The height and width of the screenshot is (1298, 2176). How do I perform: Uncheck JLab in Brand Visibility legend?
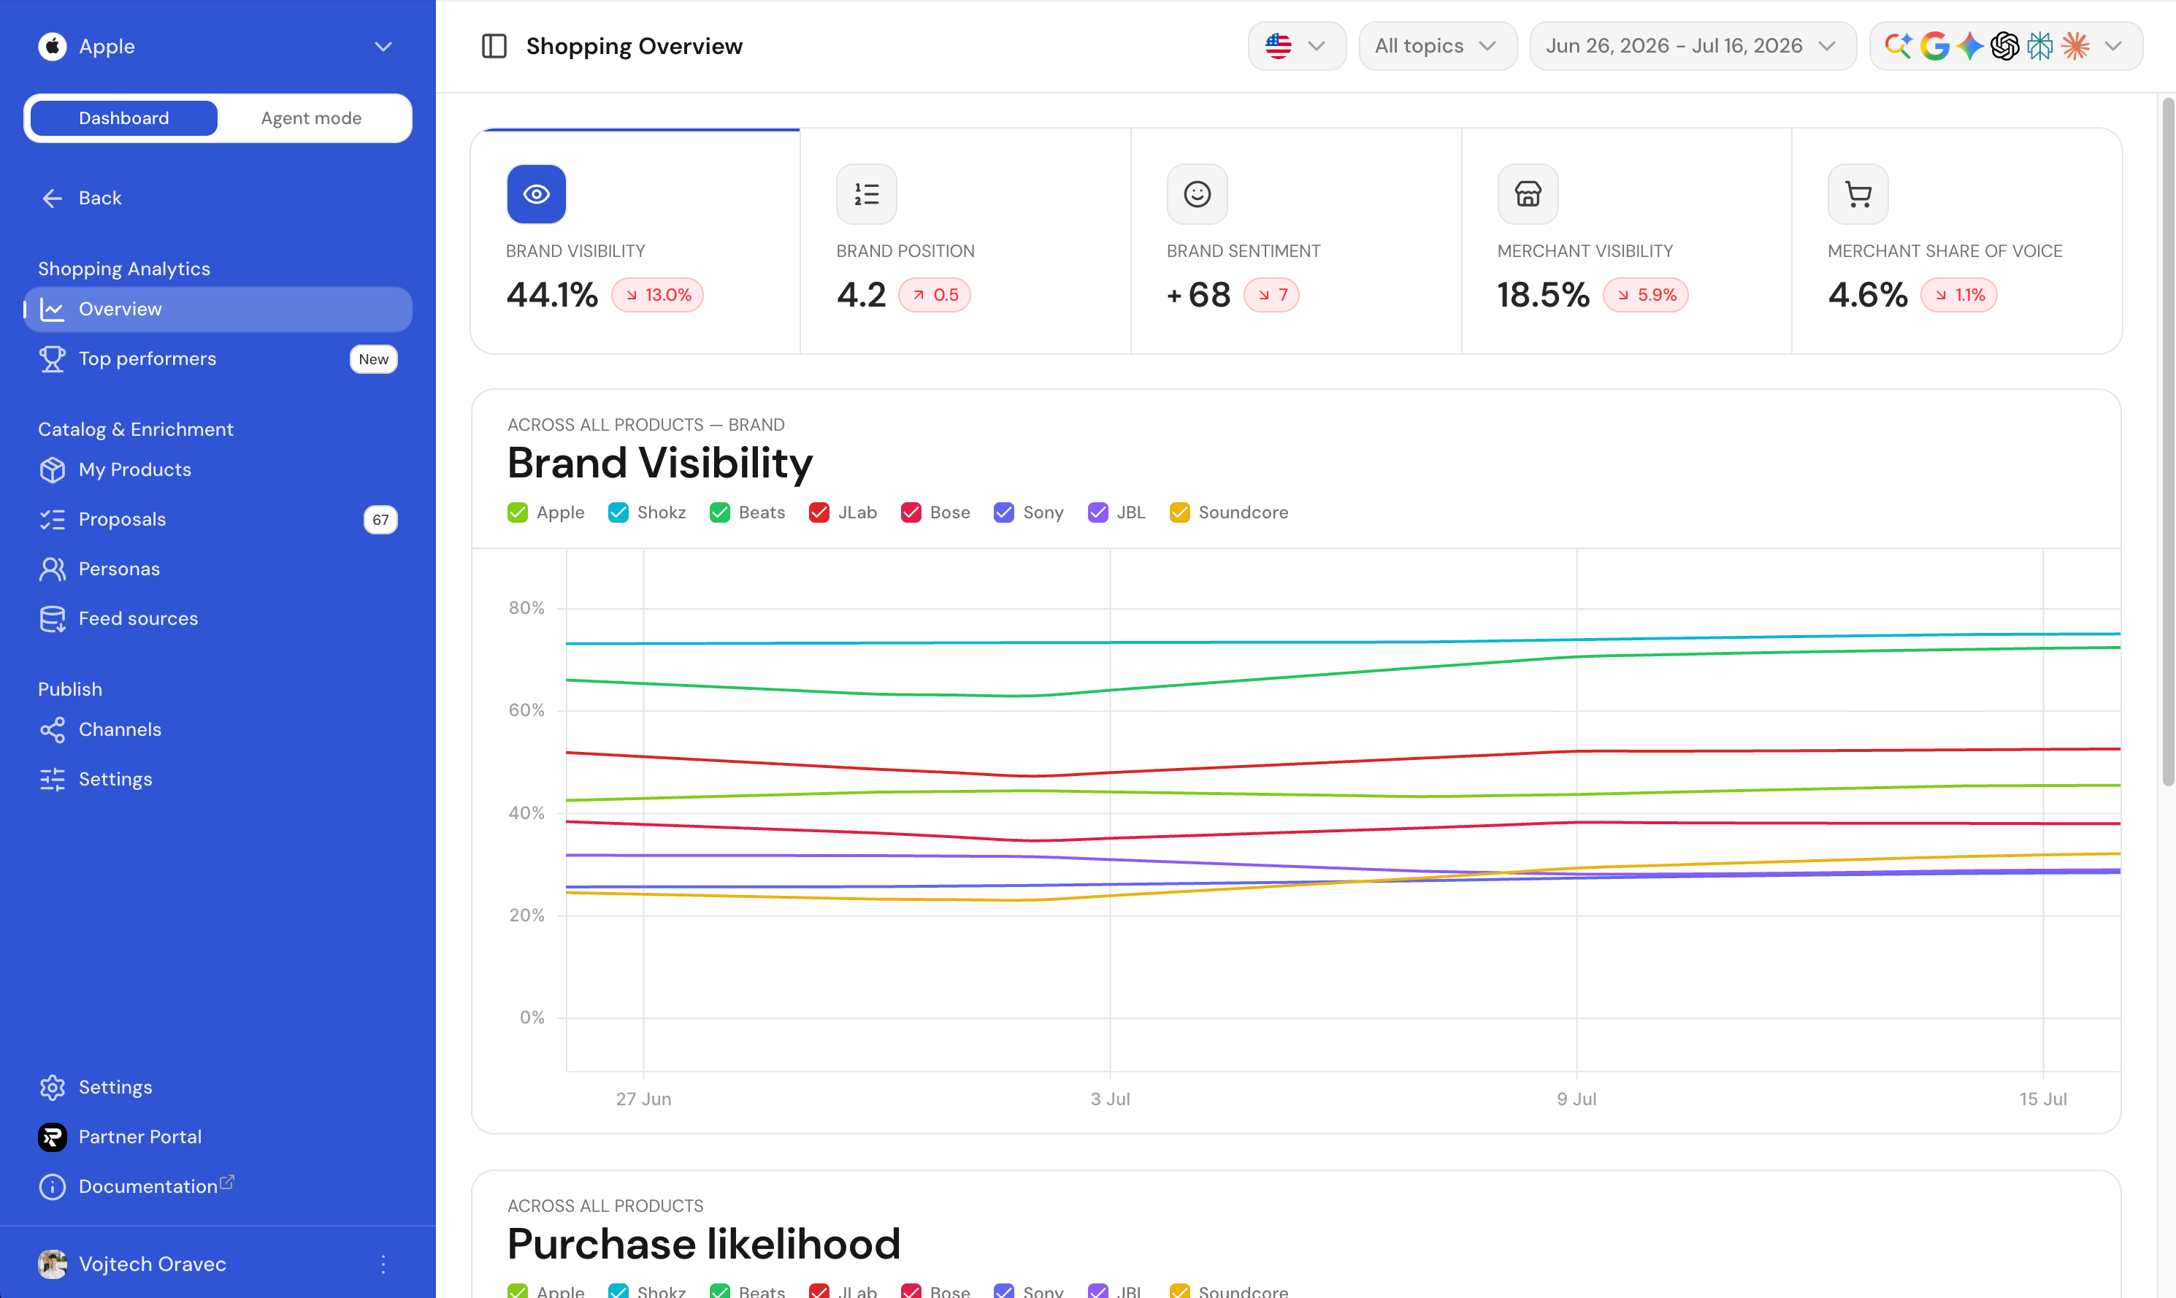pos(819,512)
